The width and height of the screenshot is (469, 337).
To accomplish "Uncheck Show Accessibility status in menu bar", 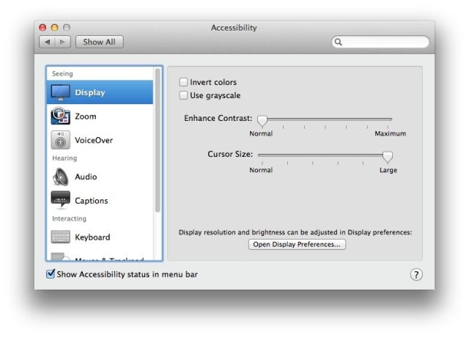I will point(51,274).
